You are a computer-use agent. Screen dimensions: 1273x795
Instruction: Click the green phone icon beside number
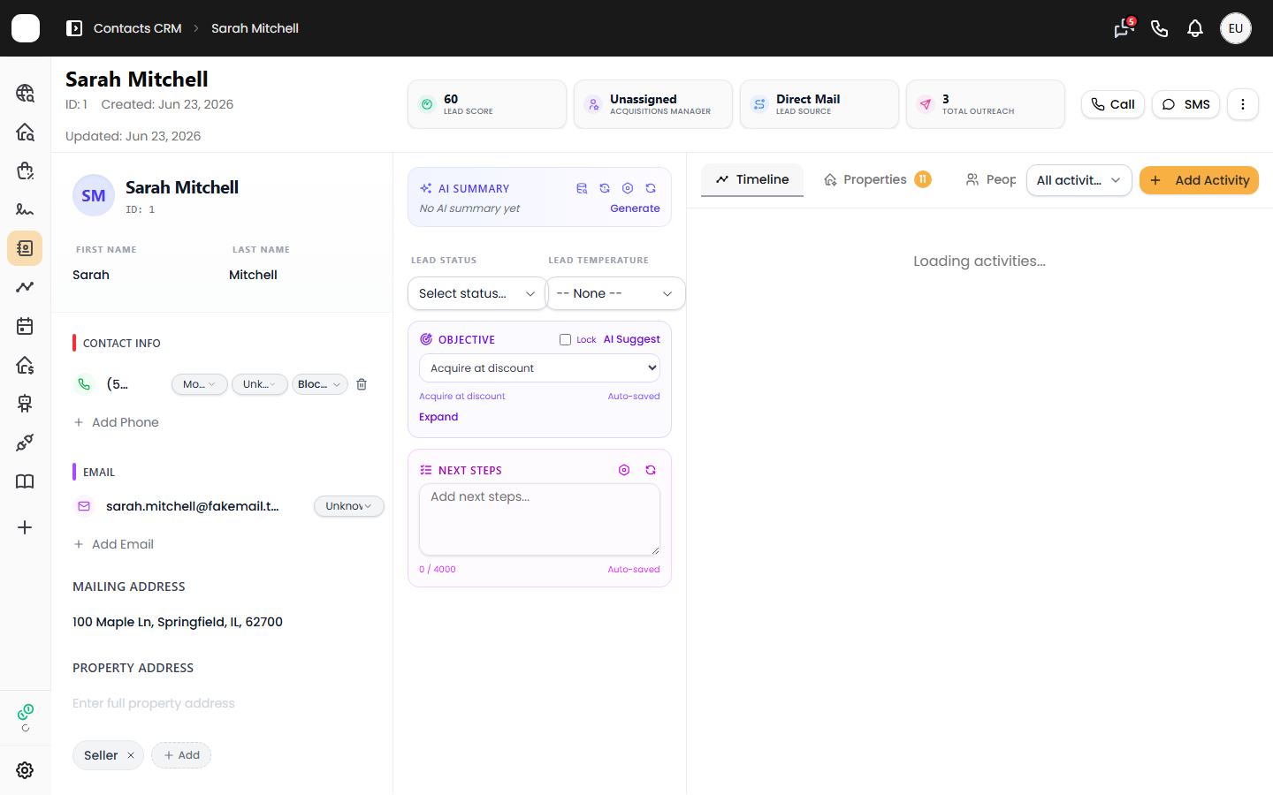point(84,384)
